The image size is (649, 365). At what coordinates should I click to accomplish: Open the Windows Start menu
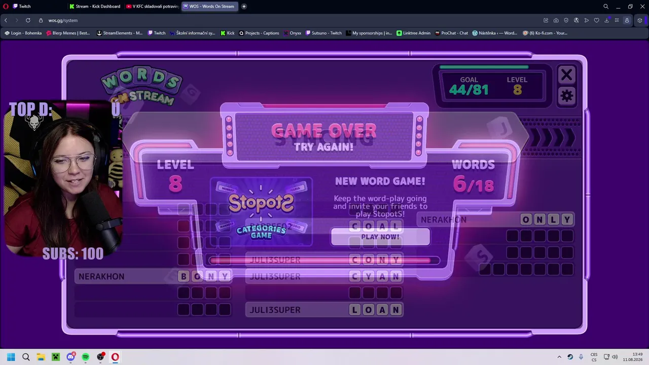pyautogui.click(x=11, y=357)
